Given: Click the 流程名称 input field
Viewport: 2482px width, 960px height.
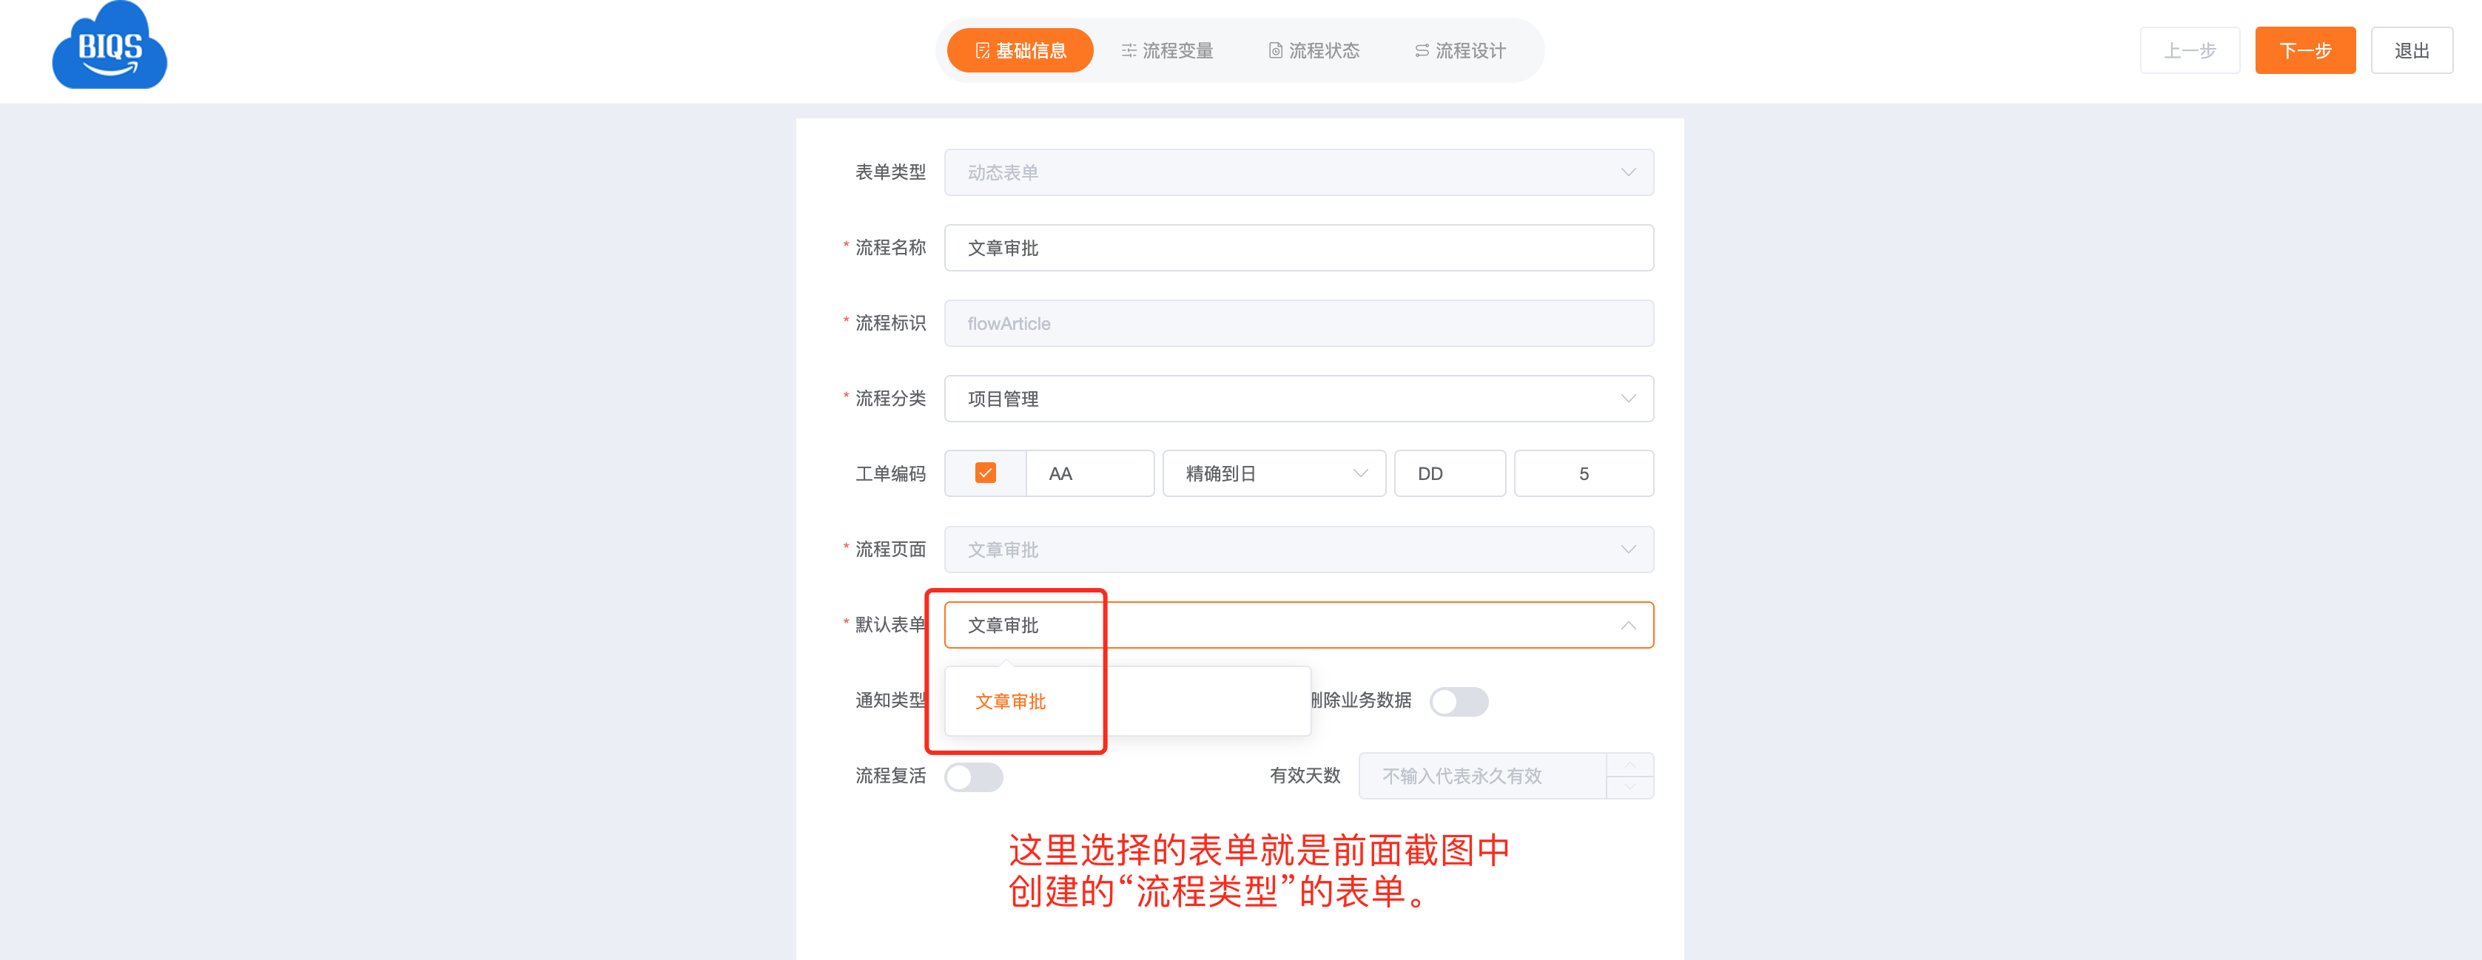Looking at the screenshot, I should [x=1298, y=249].
